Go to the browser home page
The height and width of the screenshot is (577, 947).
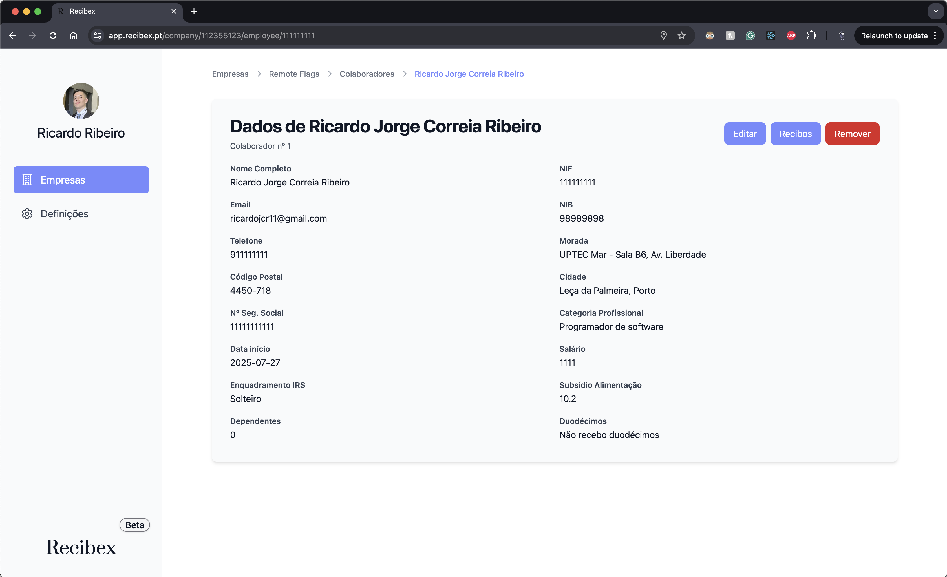pos(73,36)
